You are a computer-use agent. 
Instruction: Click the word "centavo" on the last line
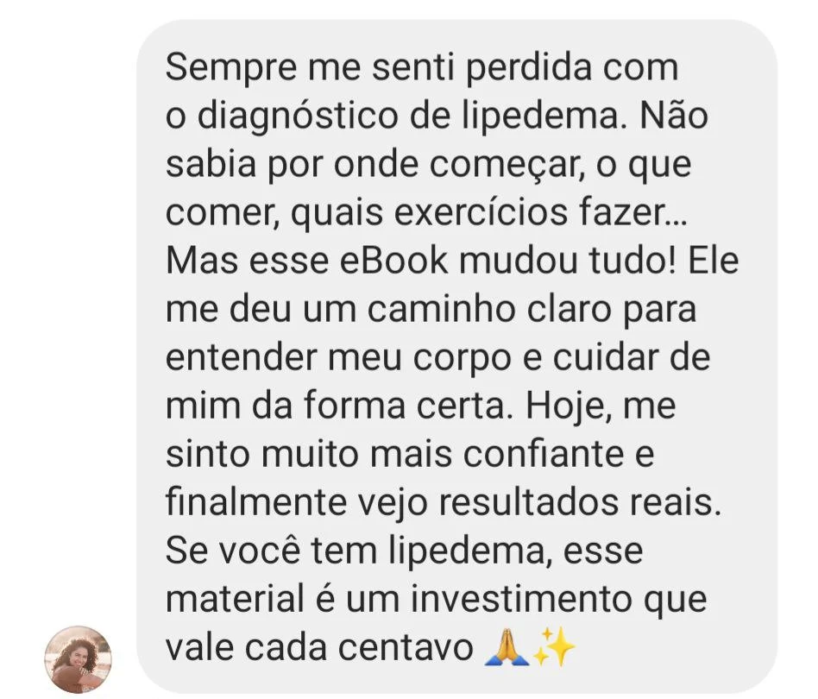click(x=406, y=648)
